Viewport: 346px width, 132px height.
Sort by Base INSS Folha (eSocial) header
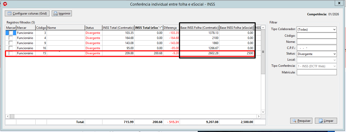(x=237, y=28)
